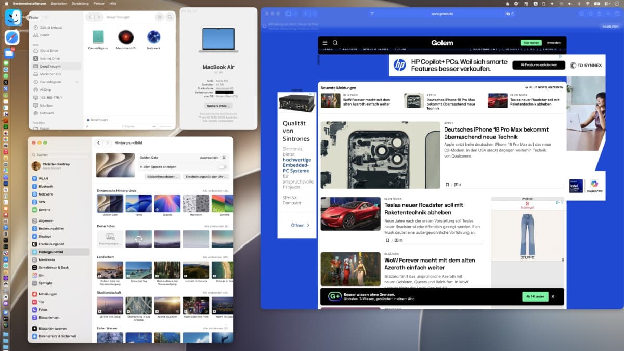624x351 pixels.
Task: Select Bluetooth in System Settings sidebar
Action: [60, 186]
